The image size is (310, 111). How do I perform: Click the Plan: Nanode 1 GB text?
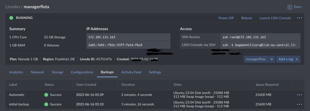pyautogui.click(x=24, y=59)
